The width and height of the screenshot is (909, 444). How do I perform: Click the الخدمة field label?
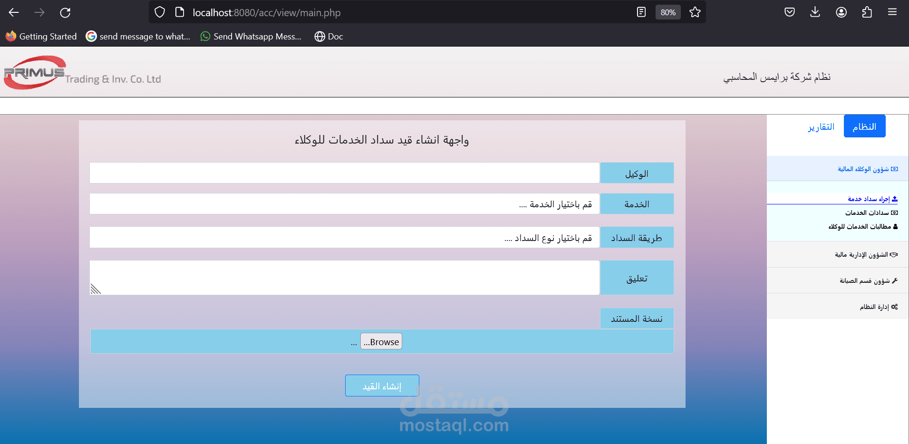tap(637, 204)
